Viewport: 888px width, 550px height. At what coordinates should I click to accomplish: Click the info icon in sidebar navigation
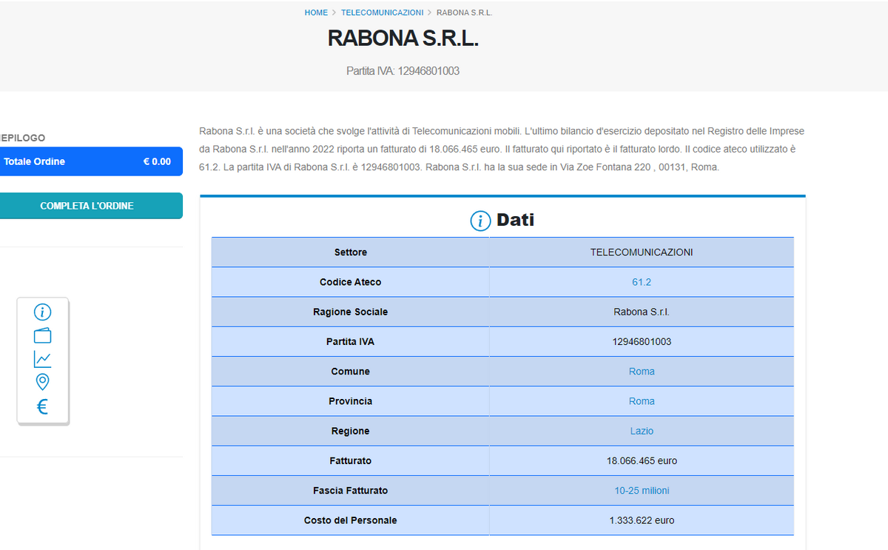[43, 312]
